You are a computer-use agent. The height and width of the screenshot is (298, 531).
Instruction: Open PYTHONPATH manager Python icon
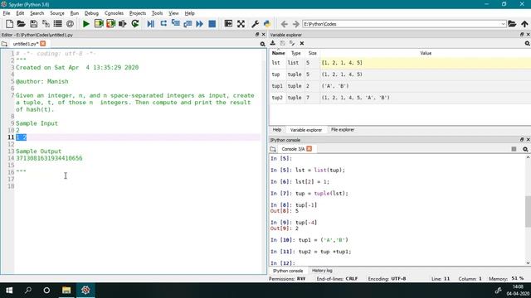(x=267, y=24)
